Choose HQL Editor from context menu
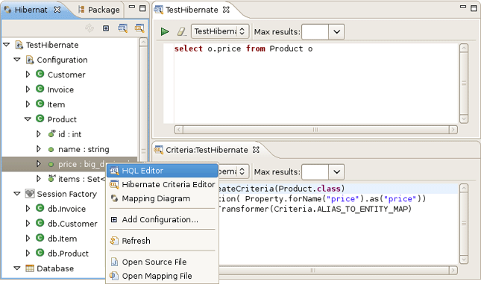This screenshot has width=481, height=293. coord(163,171)
